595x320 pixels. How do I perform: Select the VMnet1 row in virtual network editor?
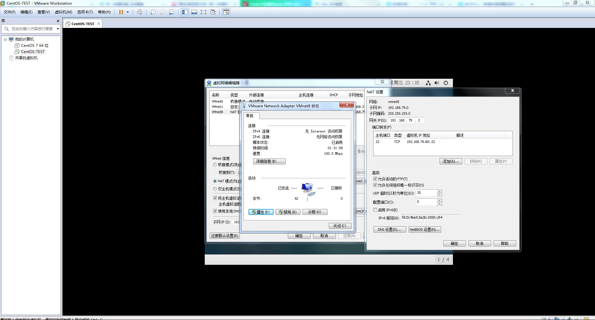(225, 107)
